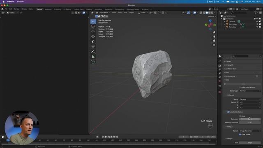Open the Render properties tab icon

click(219, 66)
